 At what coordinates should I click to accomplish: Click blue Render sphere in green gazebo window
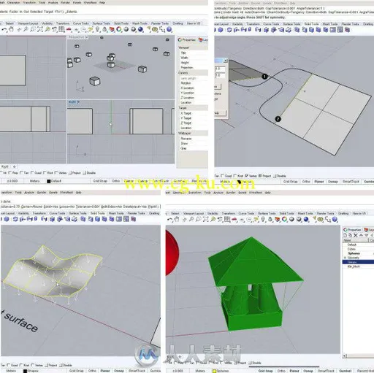306,220
